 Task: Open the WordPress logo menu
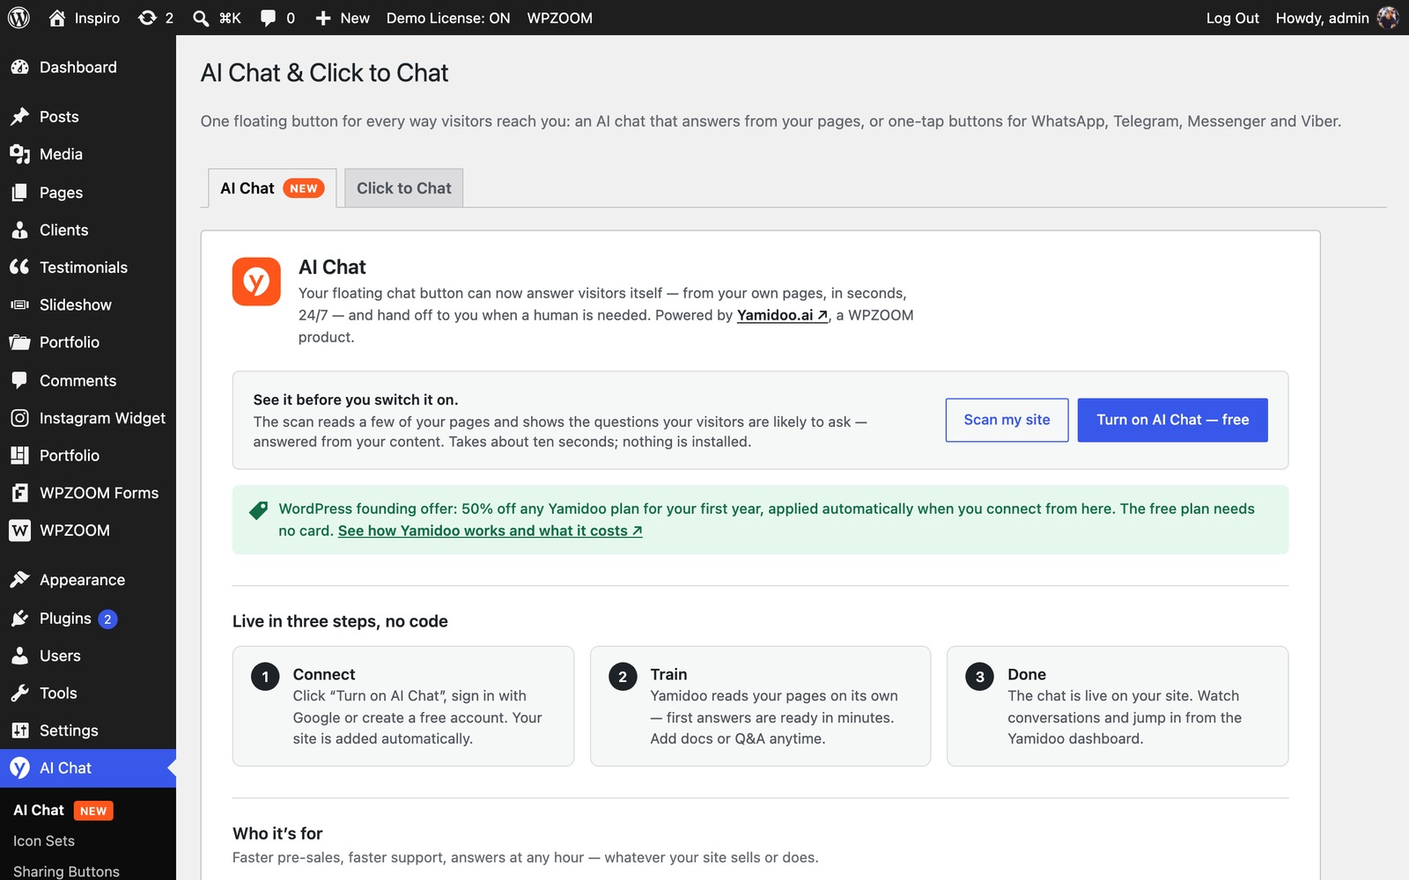tap(18, 18)
